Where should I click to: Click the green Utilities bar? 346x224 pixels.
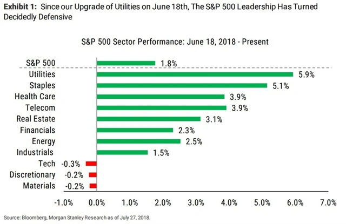tap(195, 74)
